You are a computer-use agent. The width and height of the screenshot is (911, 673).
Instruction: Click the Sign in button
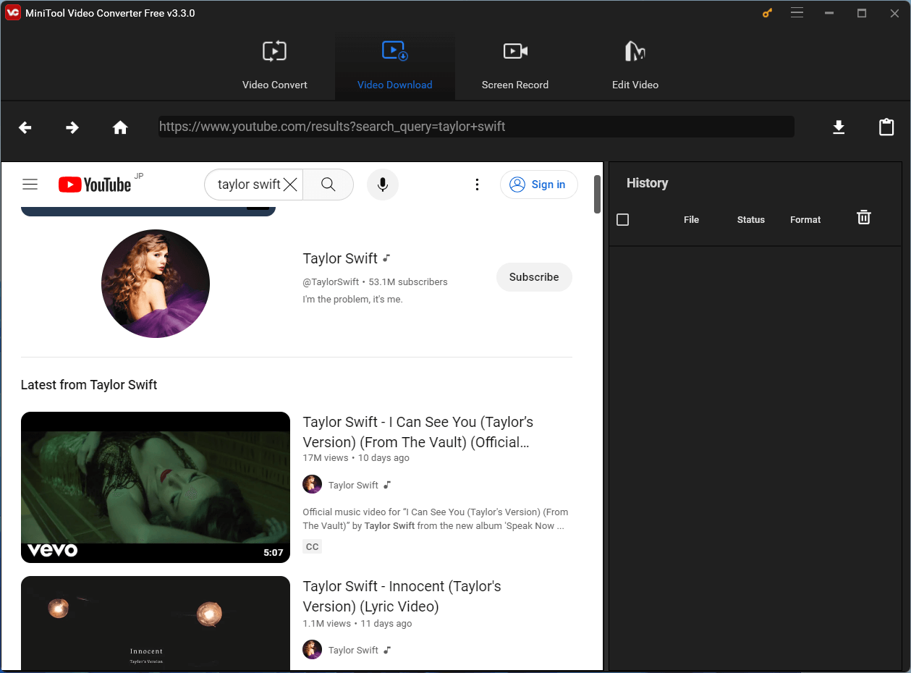(x=539, y=185)
